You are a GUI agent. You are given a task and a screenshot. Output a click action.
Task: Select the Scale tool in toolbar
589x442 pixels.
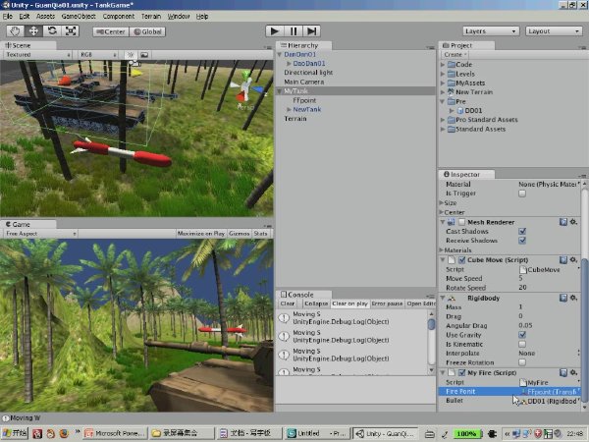[71, 31]
